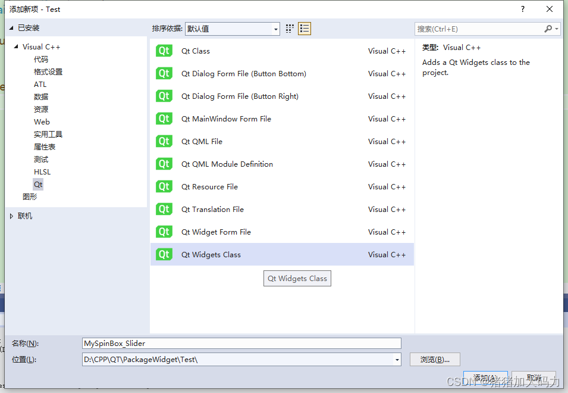Click Qt icon beside MainWindow Form File
This screenshot has height=393, width=568.
(164, 118)
